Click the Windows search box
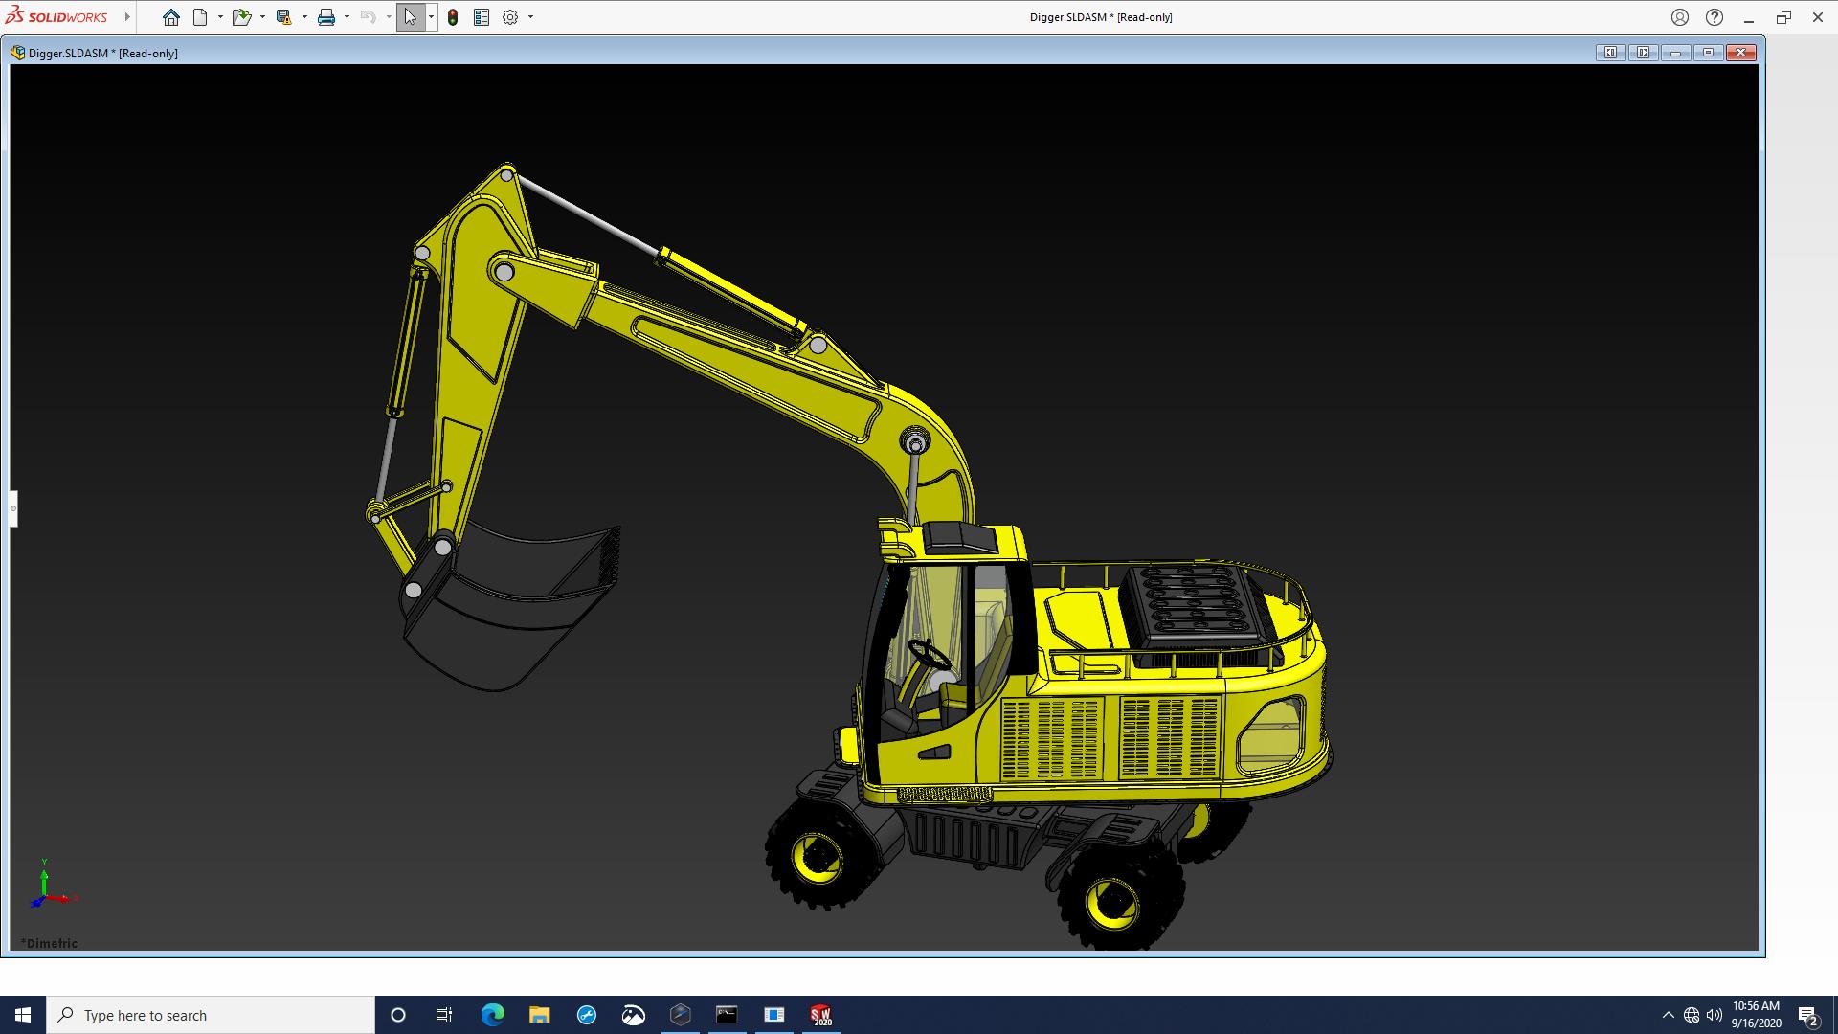Image resolution: width=1838 pixels, height=1034 pixels. 211,1015
